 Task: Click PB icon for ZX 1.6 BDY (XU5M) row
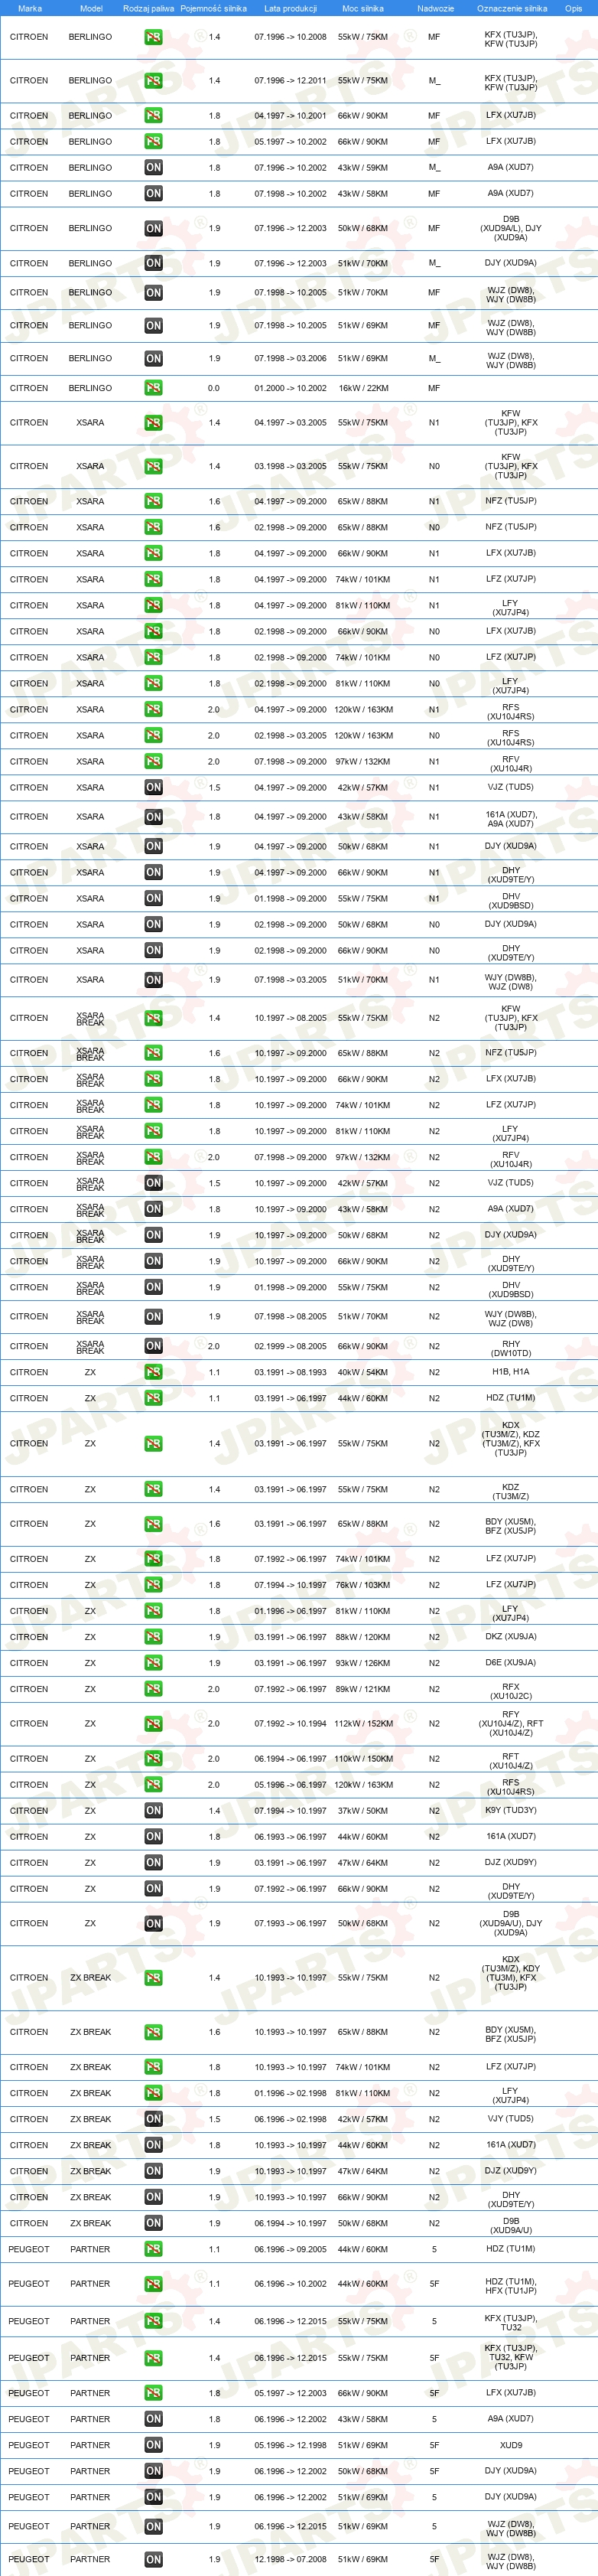[x=153, y=1524]
